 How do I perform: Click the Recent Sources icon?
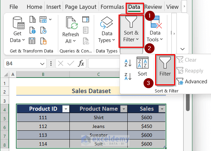43,30
